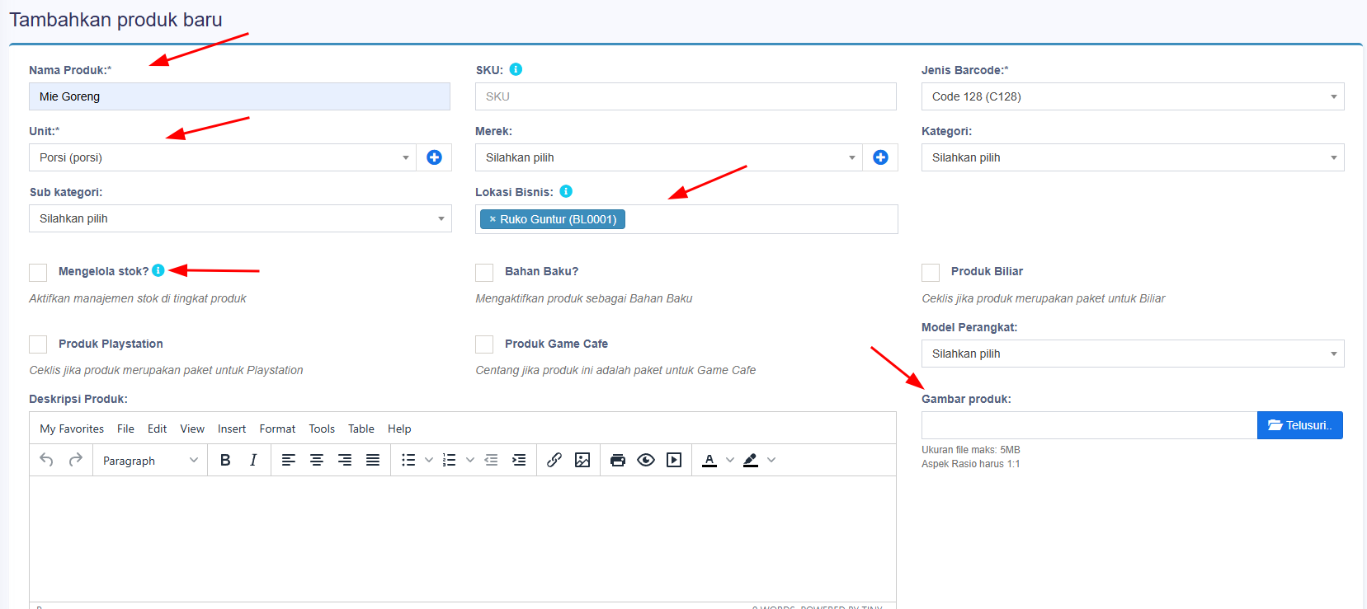This screenshot has width=1367, height=609.
Task: Click the insert link icon in the editor
Action: point(554,460)
